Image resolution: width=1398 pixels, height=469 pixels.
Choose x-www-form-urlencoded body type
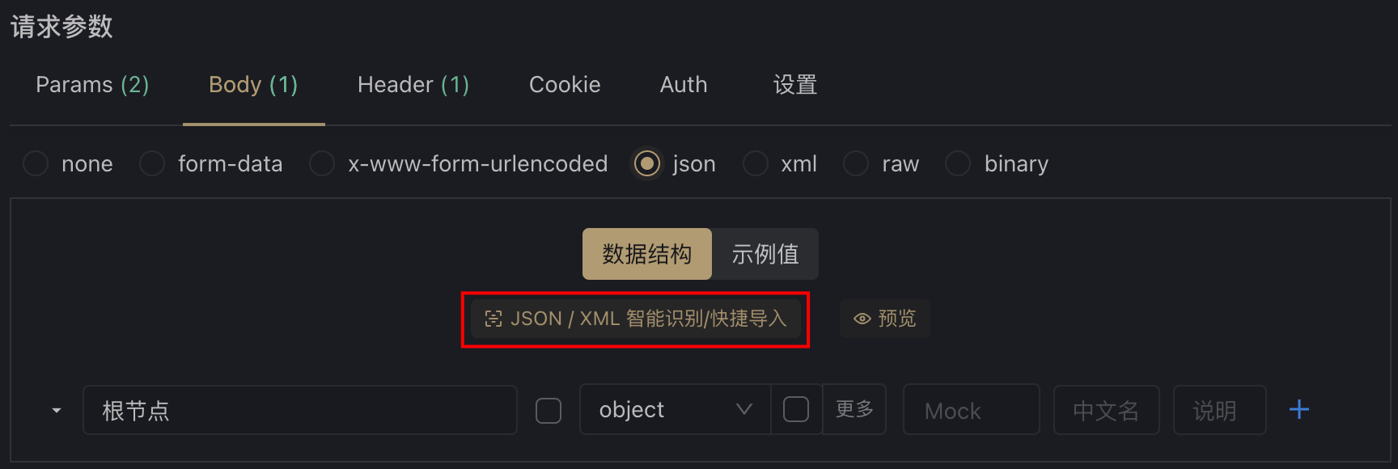[322, 164]
